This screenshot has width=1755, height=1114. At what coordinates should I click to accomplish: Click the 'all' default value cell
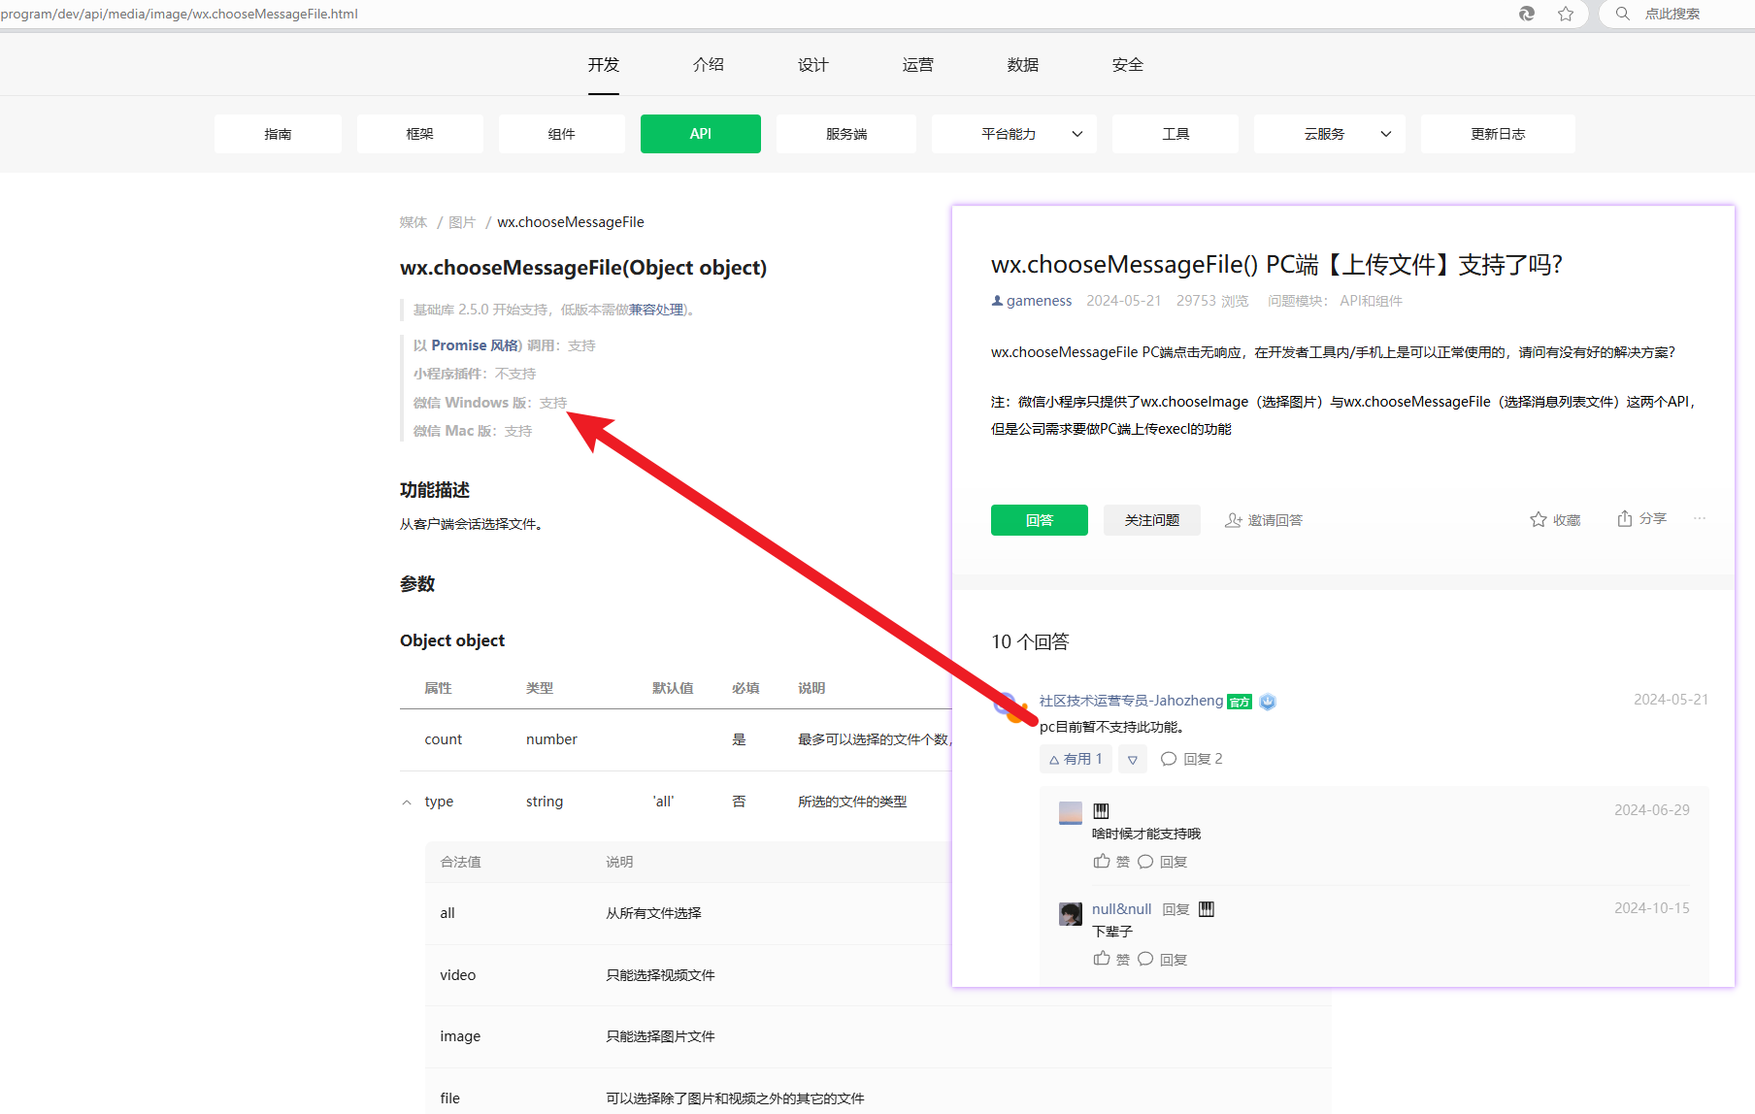(663, 802)
